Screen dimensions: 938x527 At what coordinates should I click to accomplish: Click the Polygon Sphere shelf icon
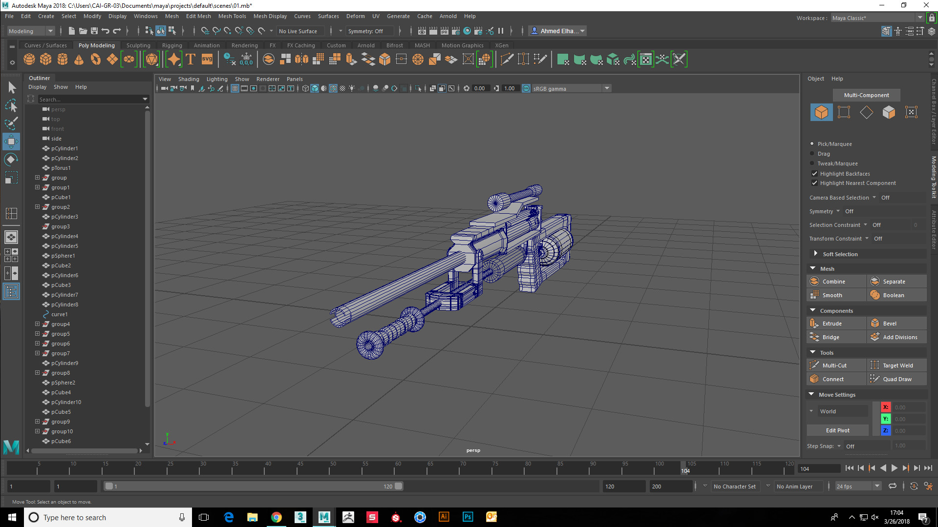29,60
